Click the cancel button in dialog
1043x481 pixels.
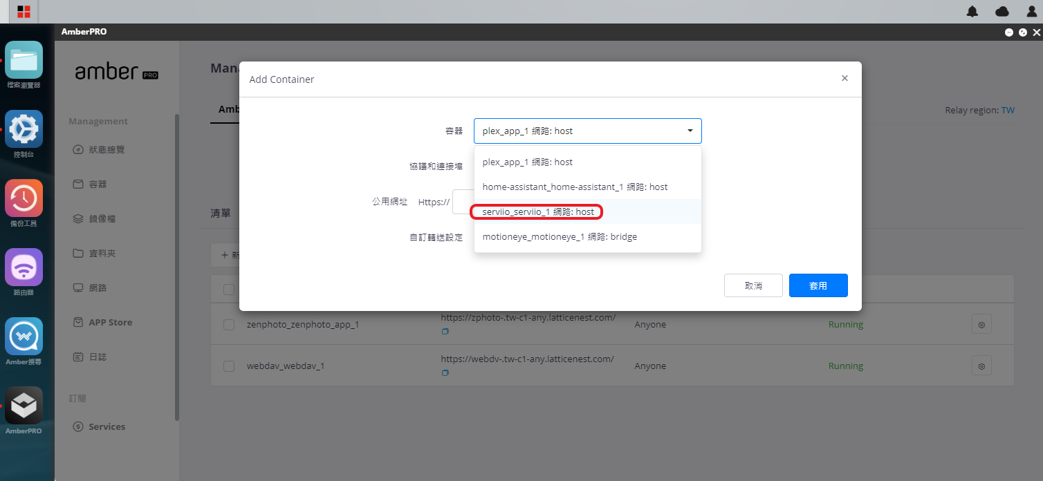pos(753,285)
